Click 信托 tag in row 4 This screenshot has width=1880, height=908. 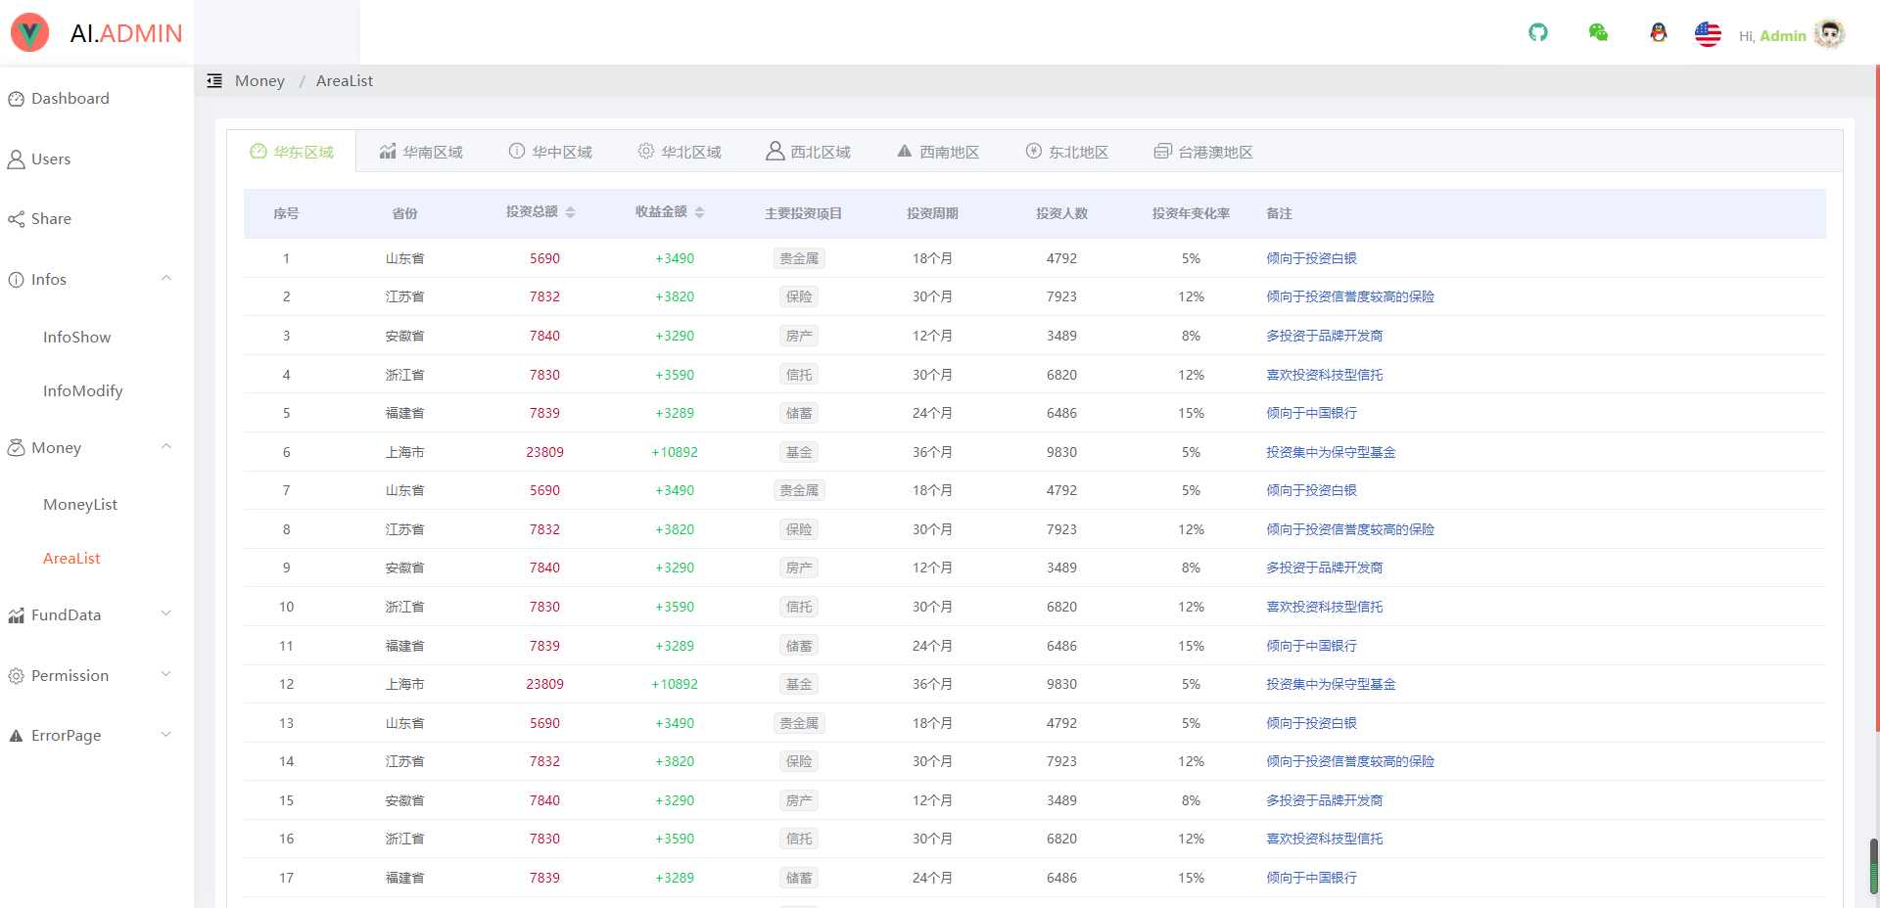(799, 375)
